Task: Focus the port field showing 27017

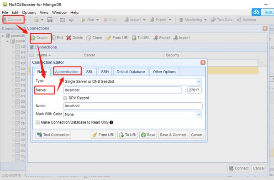Action: coord(195,90)
